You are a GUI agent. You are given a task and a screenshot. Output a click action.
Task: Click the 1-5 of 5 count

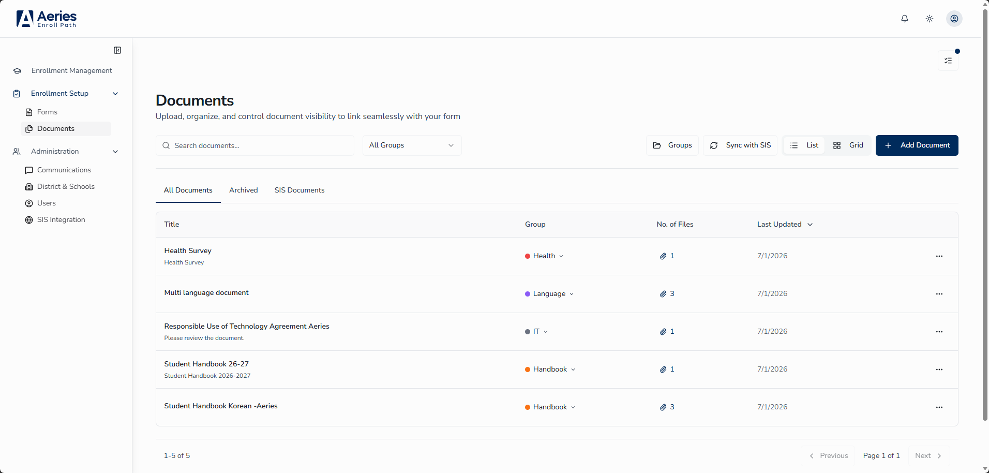(x=177, y=455)
